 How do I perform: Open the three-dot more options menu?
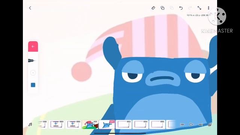(x=208, y=8)
